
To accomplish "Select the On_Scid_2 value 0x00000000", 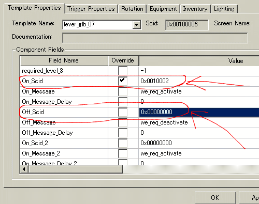I will pos(156,143).
